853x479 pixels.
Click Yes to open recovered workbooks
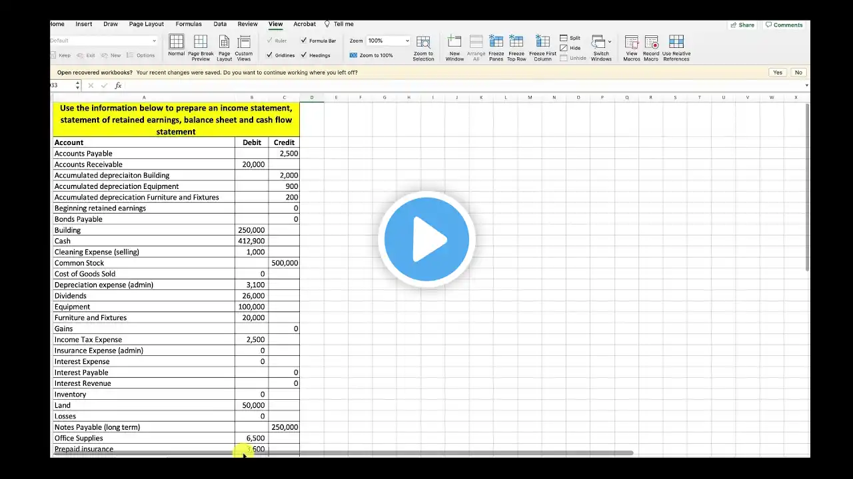778,72
